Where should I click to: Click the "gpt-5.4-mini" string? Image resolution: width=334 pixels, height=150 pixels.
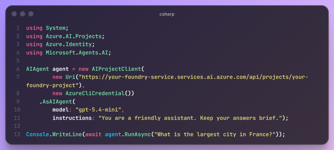point(98,110)
